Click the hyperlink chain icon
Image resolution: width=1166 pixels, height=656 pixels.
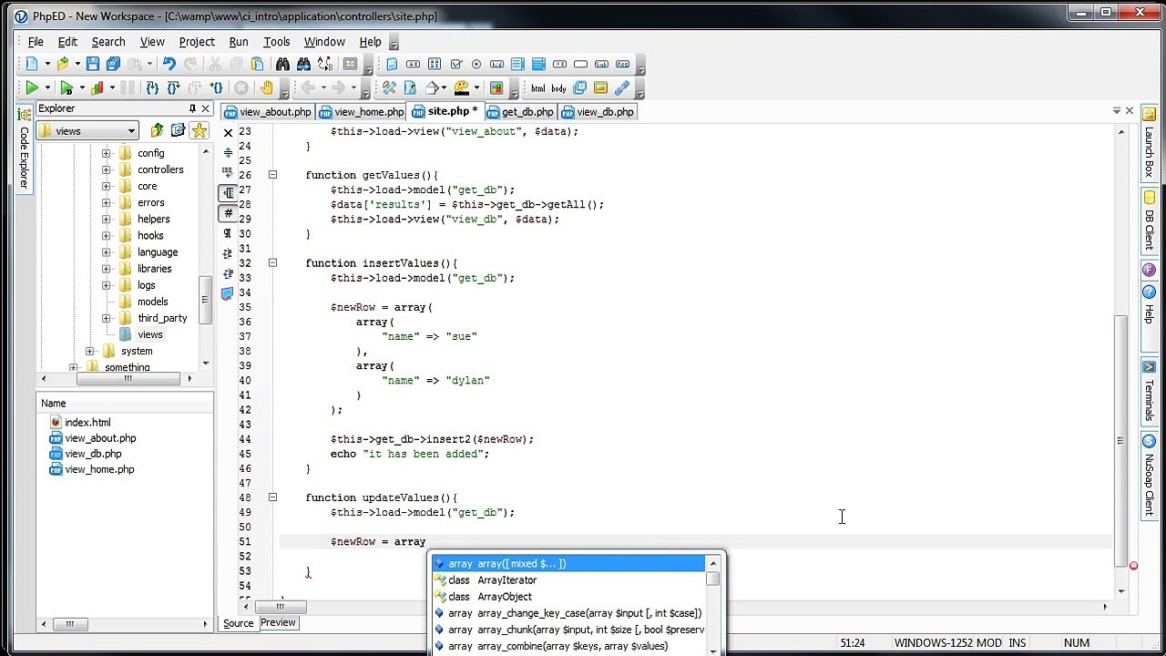pos(622,87)
